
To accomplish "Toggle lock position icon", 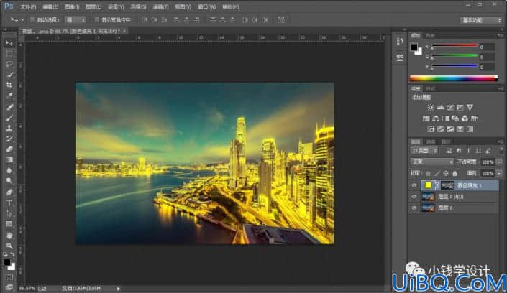I will click(x=446, y=174).
